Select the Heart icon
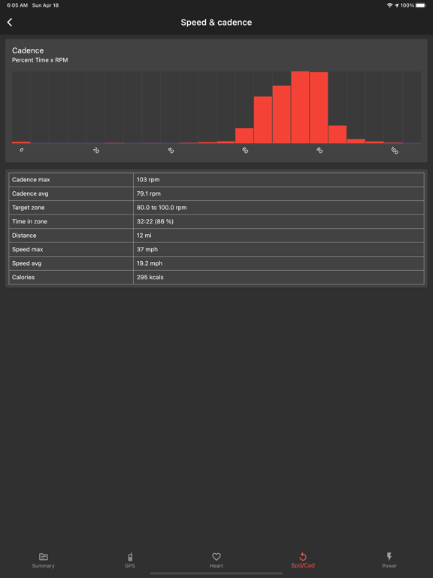 click(216, 557)
